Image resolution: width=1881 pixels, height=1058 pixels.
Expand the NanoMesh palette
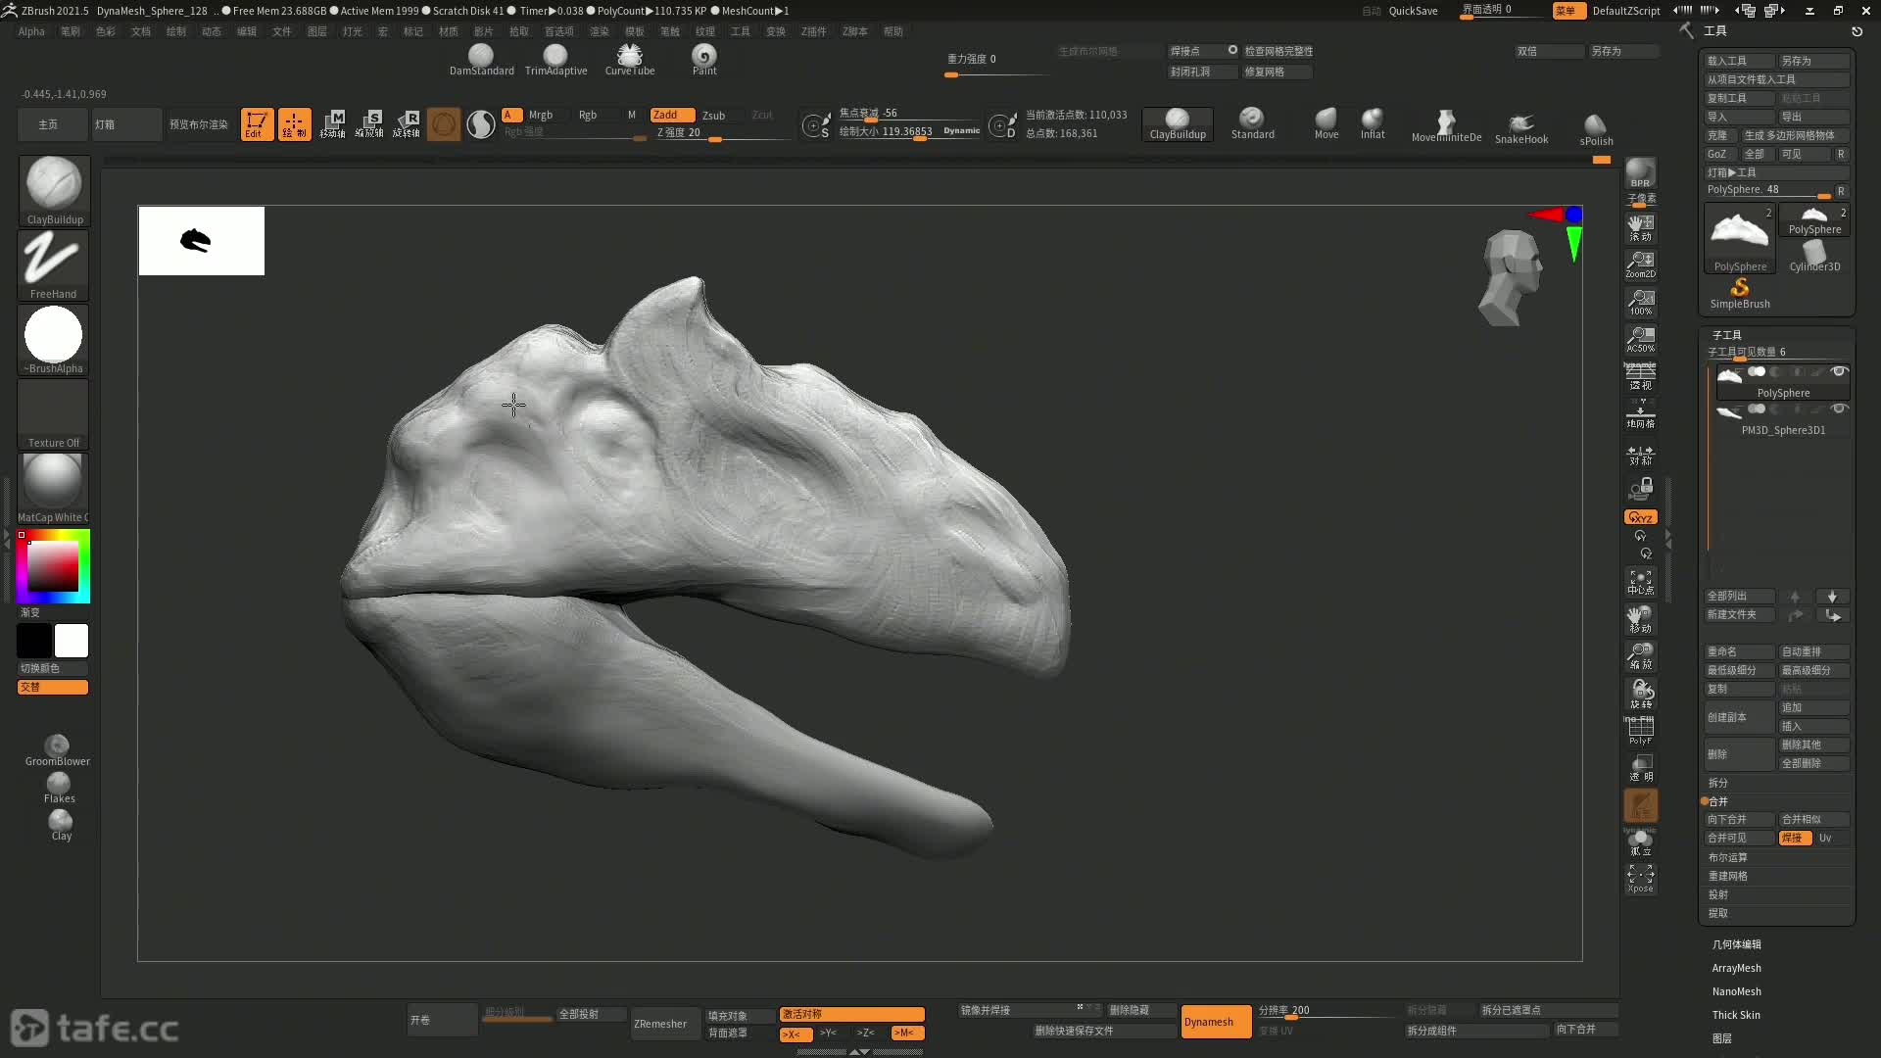coord(1736,991)
